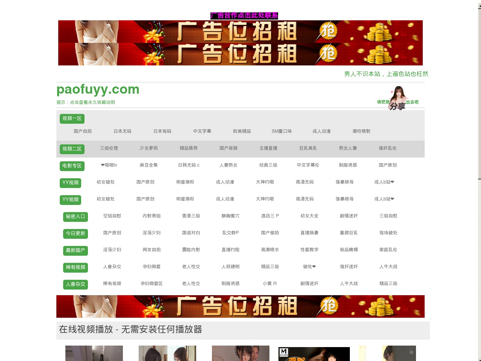The width and height of the screenshot is (481, 361).
Task: Select the green 视频一区 button
Action: coord(72,119)
